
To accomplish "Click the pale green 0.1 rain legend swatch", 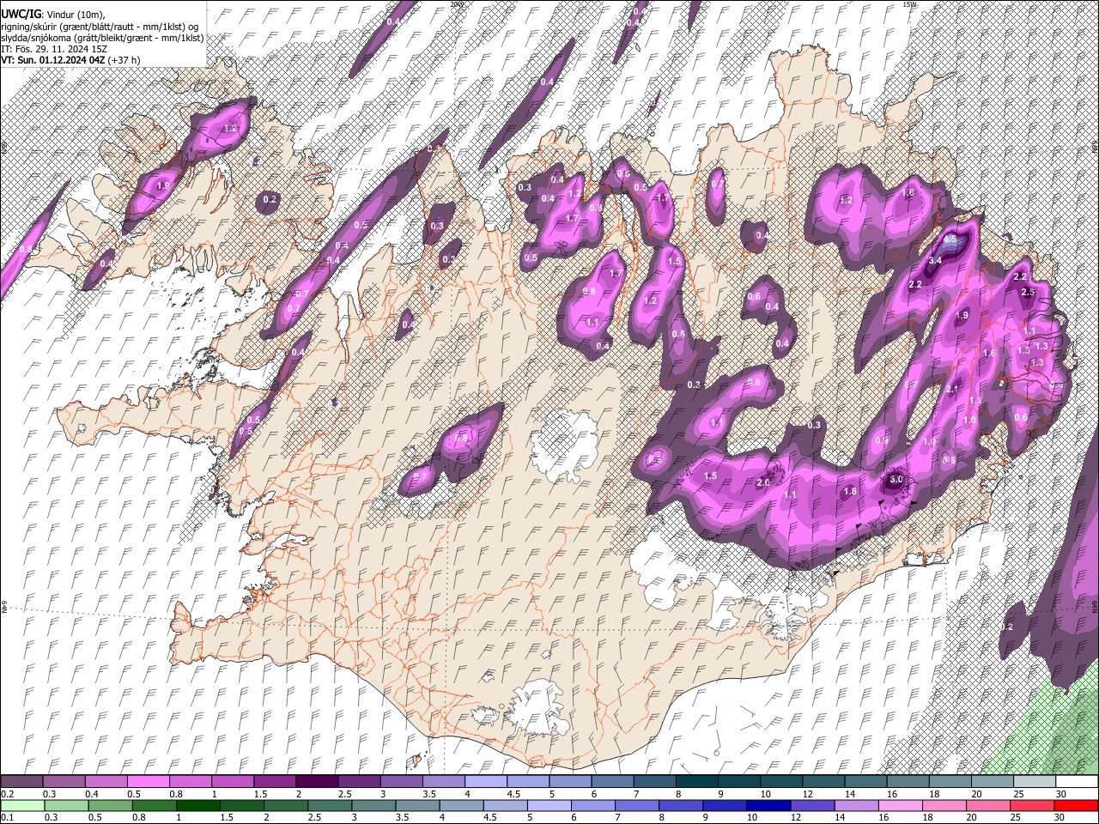I will click(x=21, y=805).
